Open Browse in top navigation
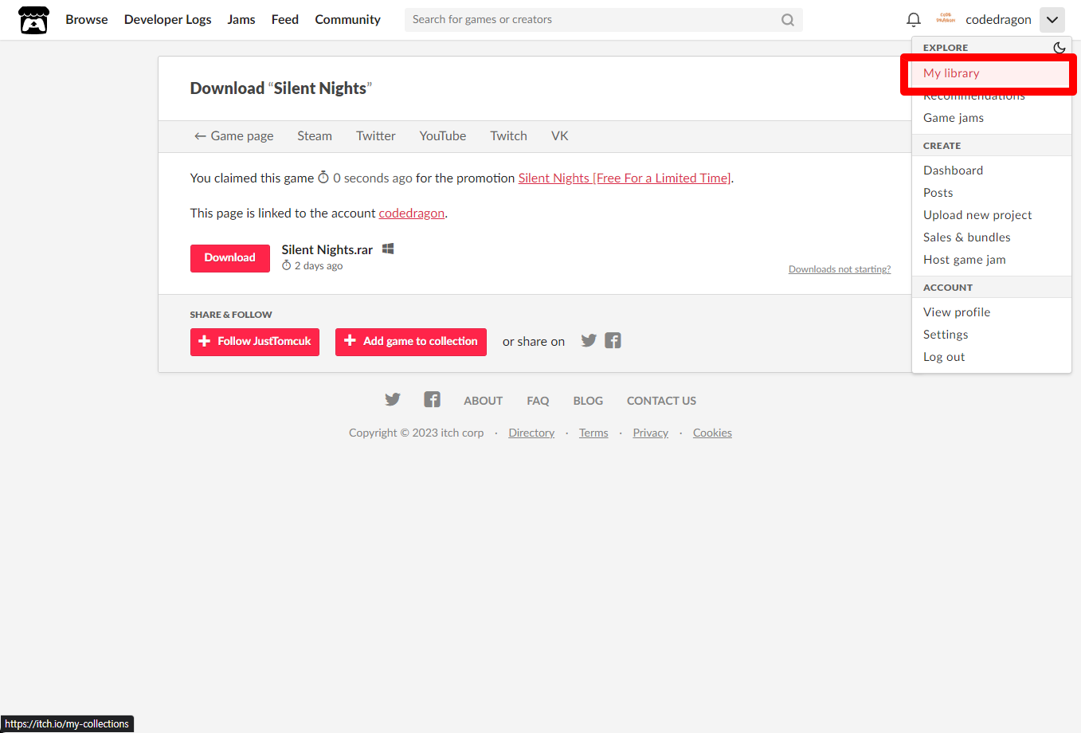Viewport: 1081px width, 733px height. (87, 20)
